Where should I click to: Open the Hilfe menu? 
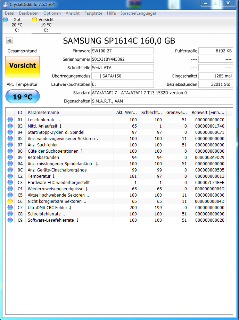click(x=111, y=13)
